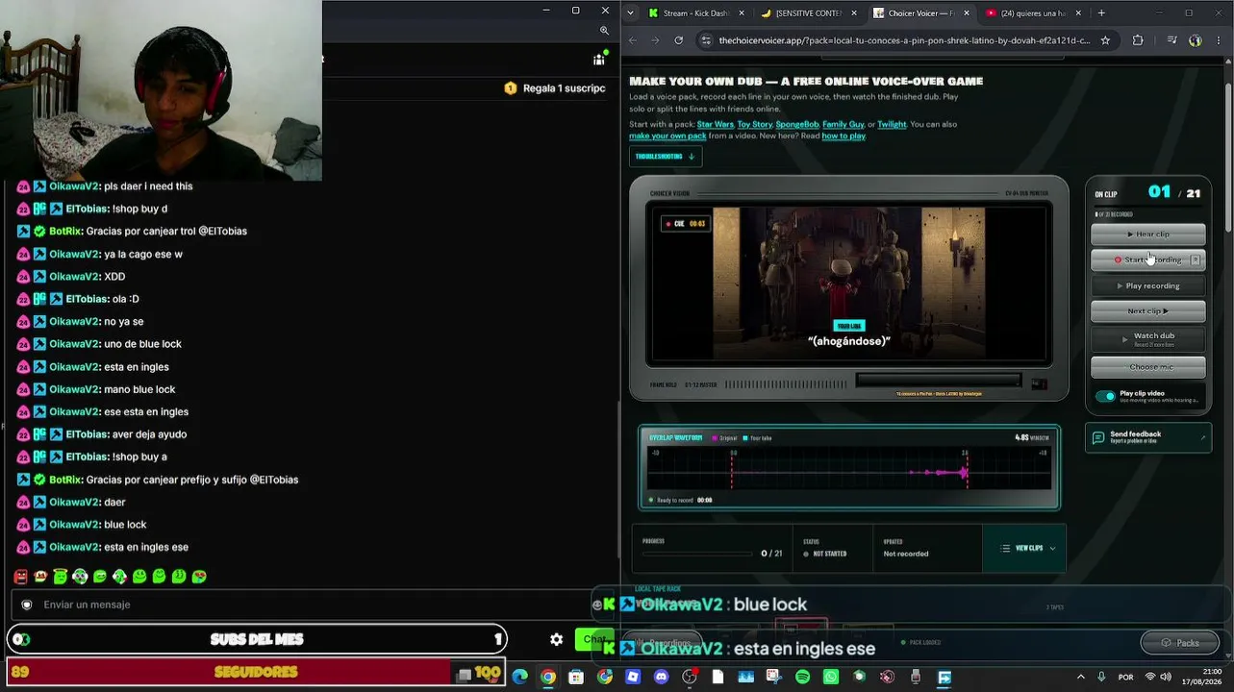Click the how to play link
This screenshot has height=692, width=1234.
[x=844, y=136]
